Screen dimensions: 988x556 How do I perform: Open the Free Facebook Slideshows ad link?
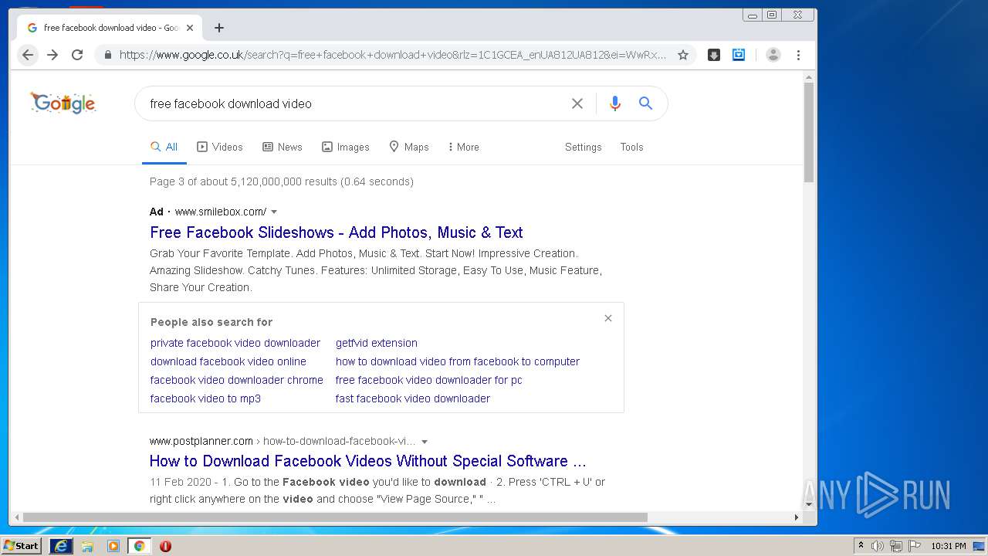[337, 232]
